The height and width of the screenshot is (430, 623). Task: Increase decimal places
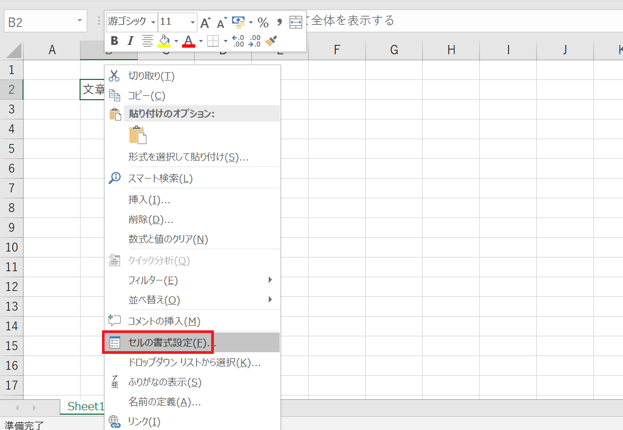(x=238, y=41)
